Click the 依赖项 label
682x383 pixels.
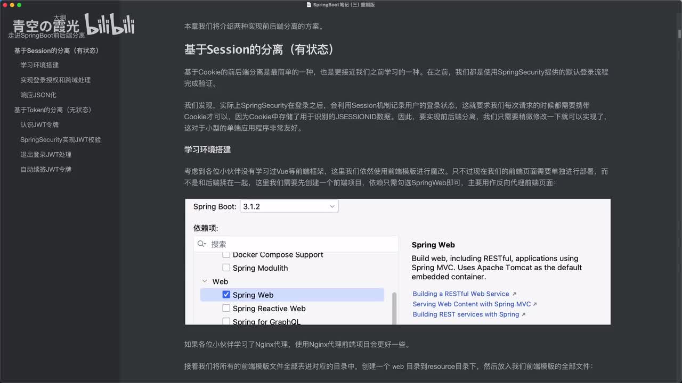tap(206, 228)
